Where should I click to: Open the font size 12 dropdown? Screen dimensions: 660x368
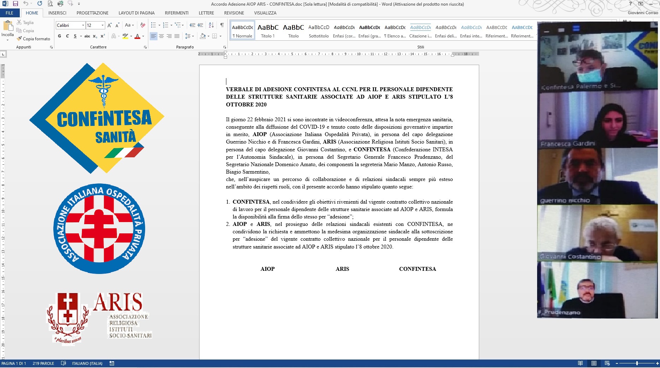click(x=102, y=25)
